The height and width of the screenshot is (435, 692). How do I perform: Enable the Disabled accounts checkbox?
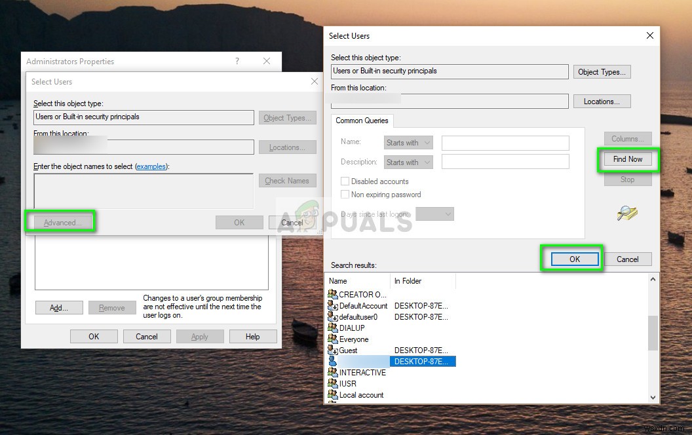pos(345,181)
